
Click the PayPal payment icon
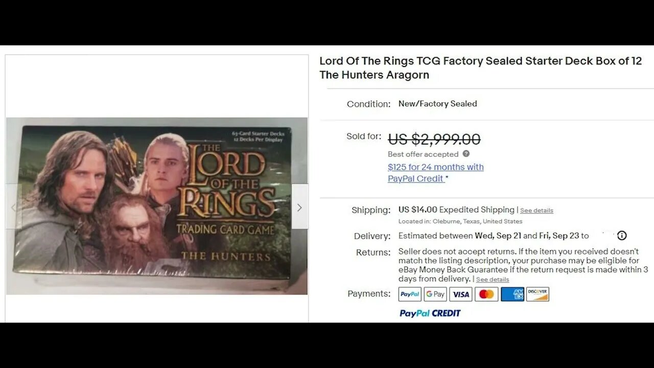pos(410,294)
